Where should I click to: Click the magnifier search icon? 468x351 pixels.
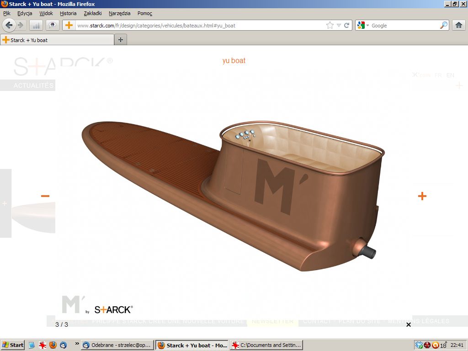(x=444, y=26)
